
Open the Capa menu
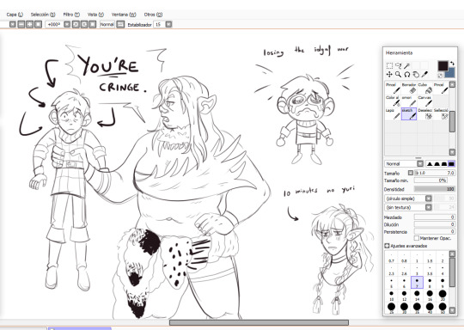click(x=15, y=15)
